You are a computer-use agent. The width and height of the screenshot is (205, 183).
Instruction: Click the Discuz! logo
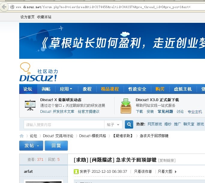[39, 72]
